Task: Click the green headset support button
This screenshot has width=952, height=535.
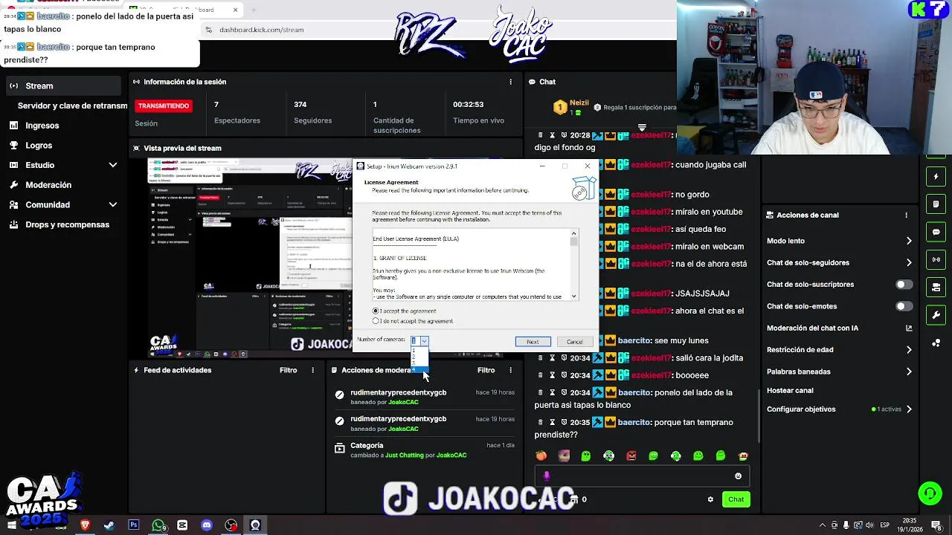Action: click(930, 493)
